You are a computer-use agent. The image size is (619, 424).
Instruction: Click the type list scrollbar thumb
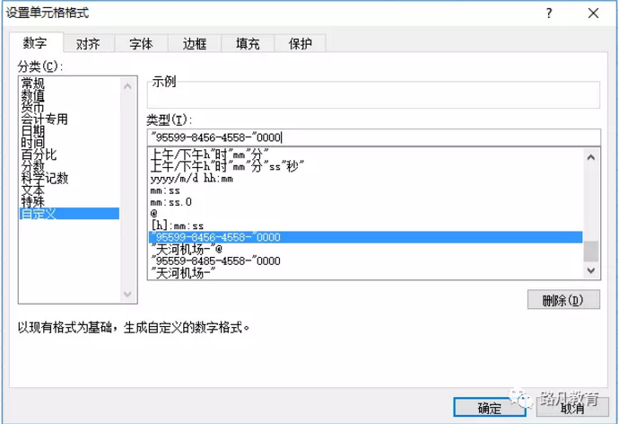[591, 252]
